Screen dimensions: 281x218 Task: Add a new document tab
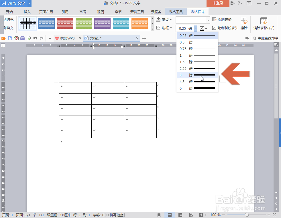pos(144,38)
